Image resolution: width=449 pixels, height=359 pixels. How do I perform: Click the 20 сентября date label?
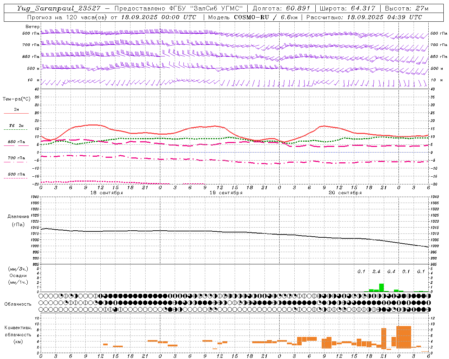click(x=345, y=193)
